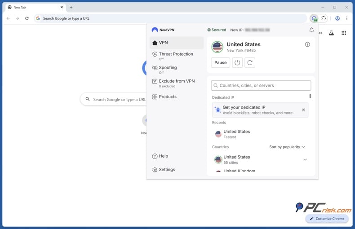The height and width of the screenshot is (229, 355).
Task: Click Customize Chrome button
Action: click(x=327, y=219)
